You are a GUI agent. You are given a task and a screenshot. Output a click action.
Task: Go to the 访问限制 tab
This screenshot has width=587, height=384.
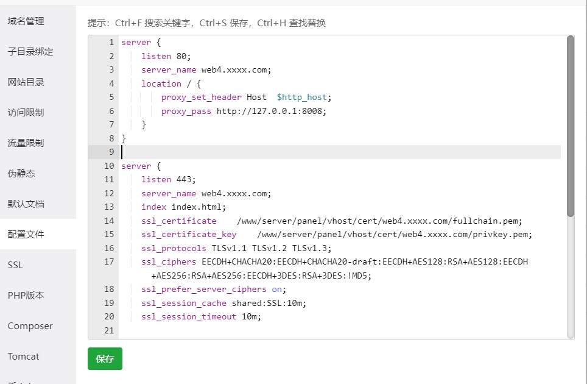26,113
